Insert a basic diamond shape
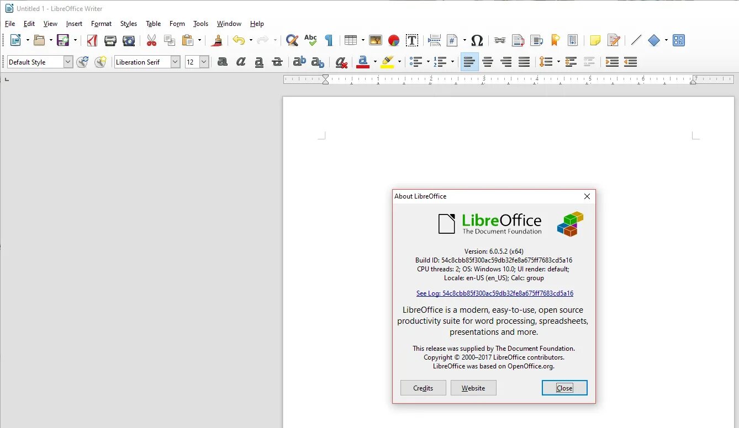 (654, 40)
